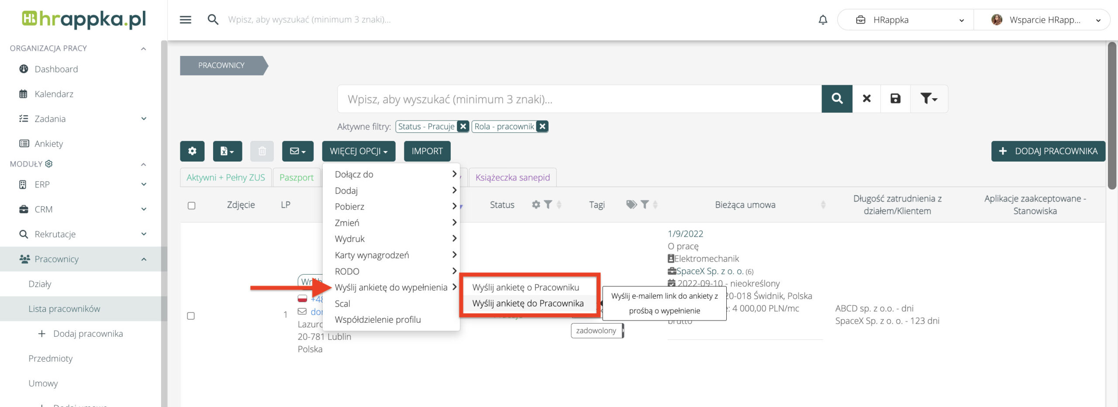Viewport: 1118px width, 407px height.
Task: Remove the Status - Pracuje filter
Action: (x=463, y=126)
